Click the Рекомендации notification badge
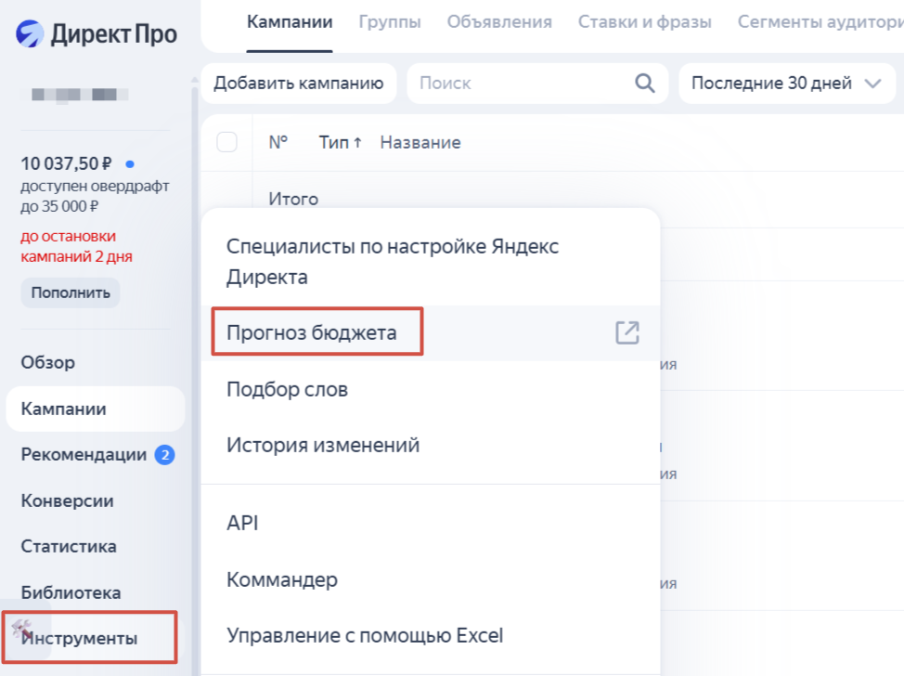 (164, 455)
